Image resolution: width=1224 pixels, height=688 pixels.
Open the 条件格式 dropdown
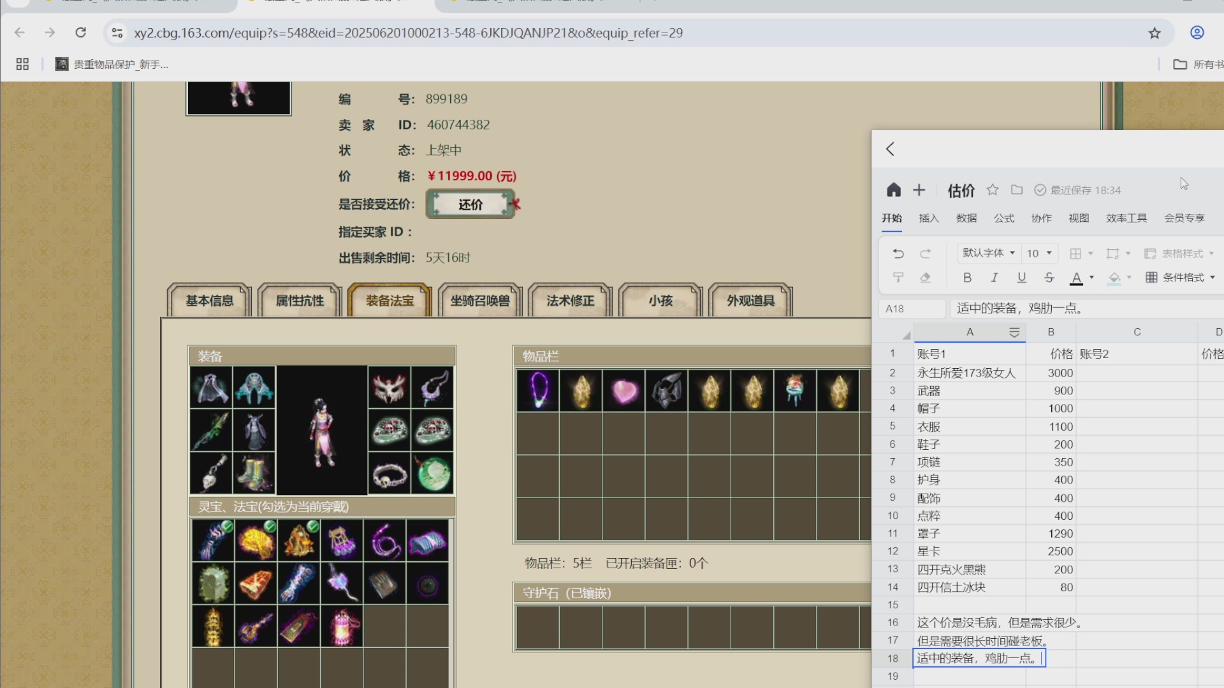[1181, 277]
